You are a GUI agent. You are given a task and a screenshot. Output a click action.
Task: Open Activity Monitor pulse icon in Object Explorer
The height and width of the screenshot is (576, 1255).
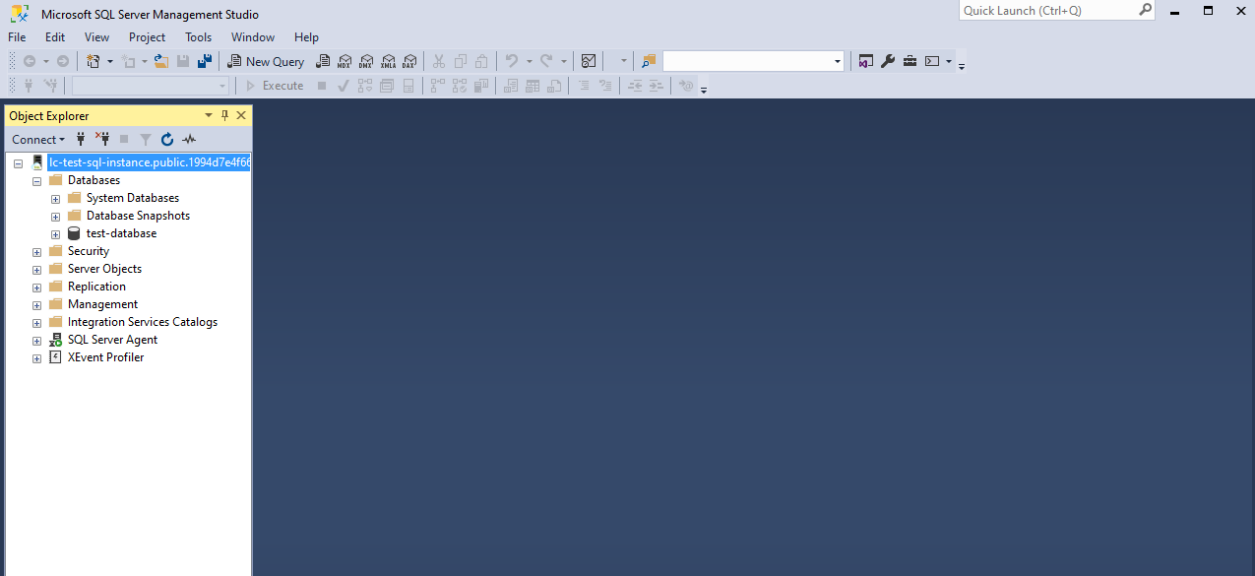(x=189, y=139)
